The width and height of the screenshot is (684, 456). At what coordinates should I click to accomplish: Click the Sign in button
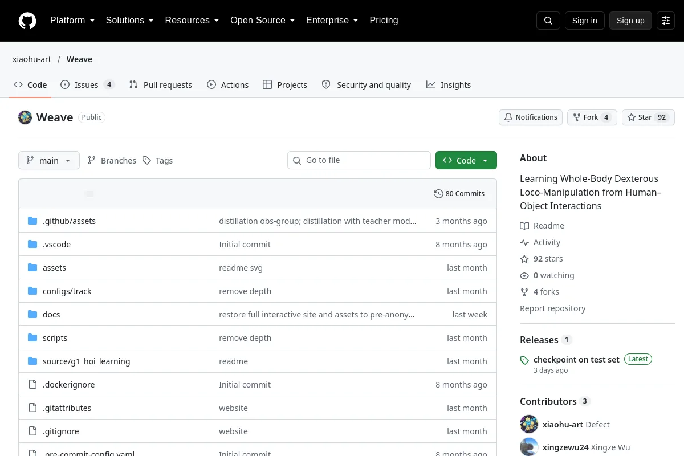[584, 21]
